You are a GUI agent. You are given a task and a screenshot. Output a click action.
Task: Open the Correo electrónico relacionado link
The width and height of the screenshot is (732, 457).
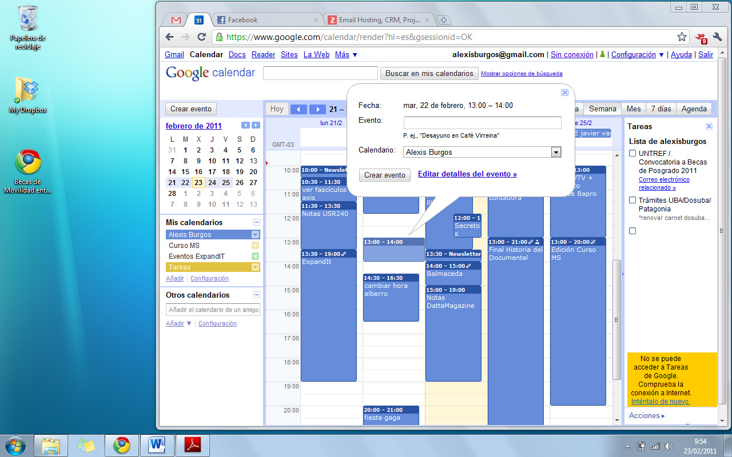664,183
